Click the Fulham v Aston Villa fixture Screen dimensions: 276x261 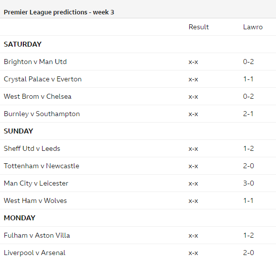37,235
